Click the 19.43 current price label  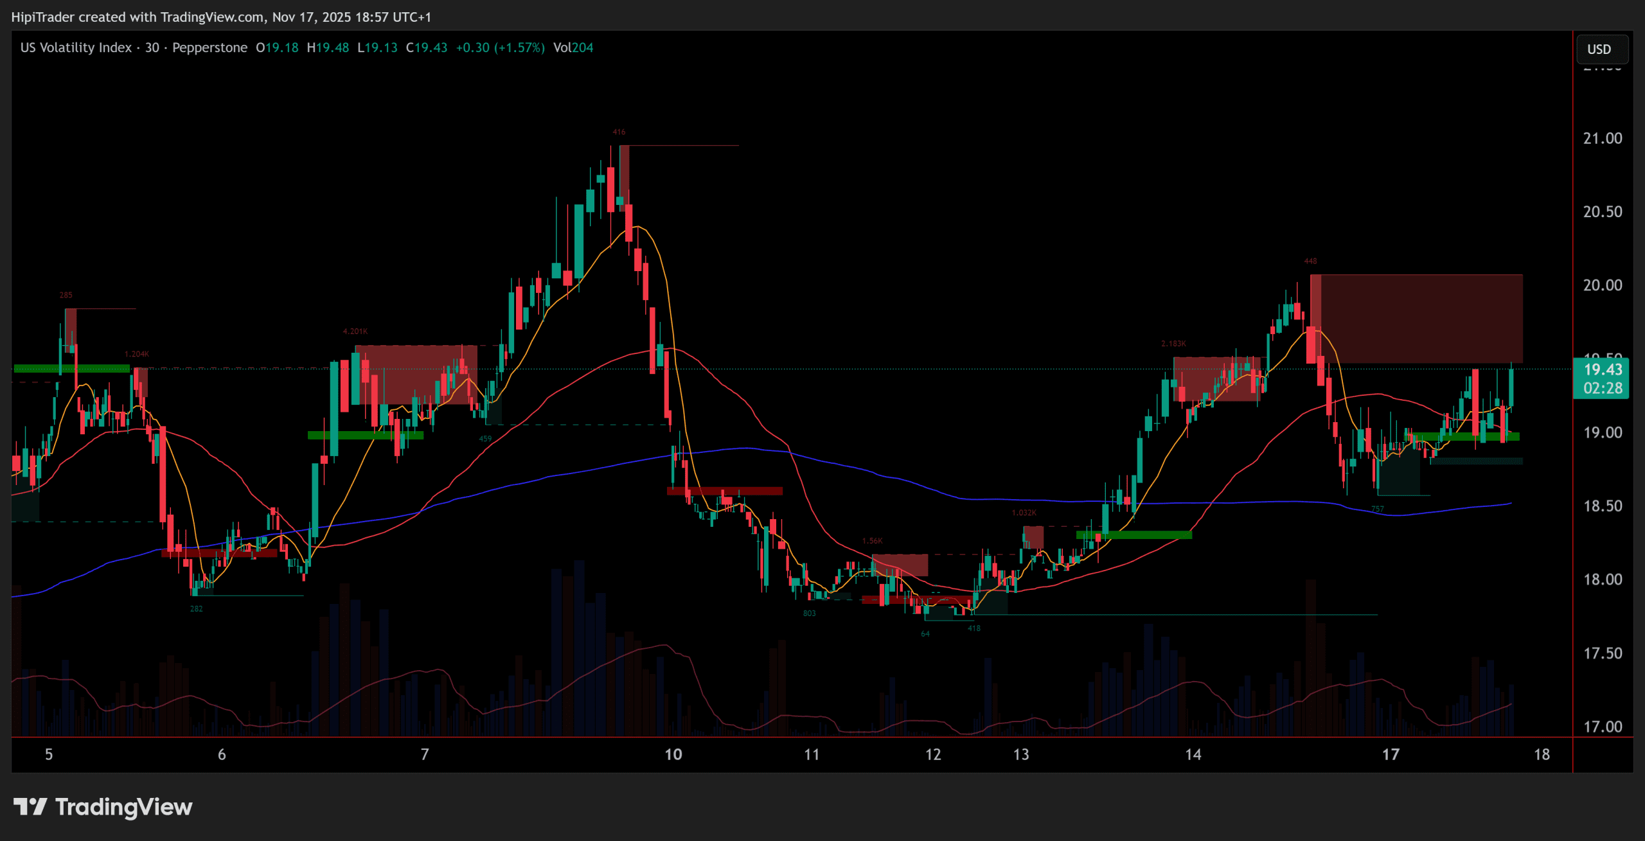[x=1602, y=369]
